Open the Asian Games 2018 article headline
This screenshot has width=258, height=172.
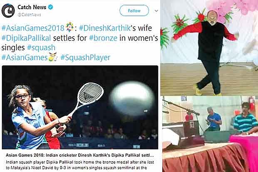click(80, 155)
